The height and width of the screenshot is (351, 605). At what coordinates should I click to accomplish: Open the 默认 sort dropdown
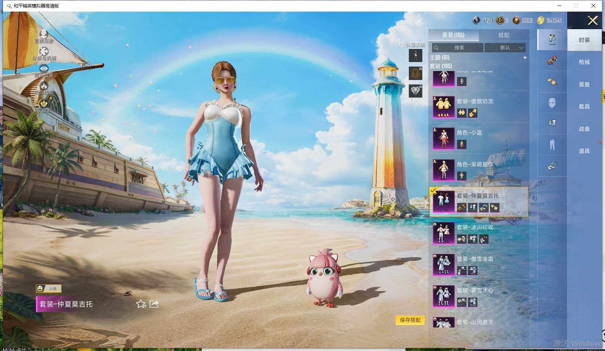tap(505, 47)
